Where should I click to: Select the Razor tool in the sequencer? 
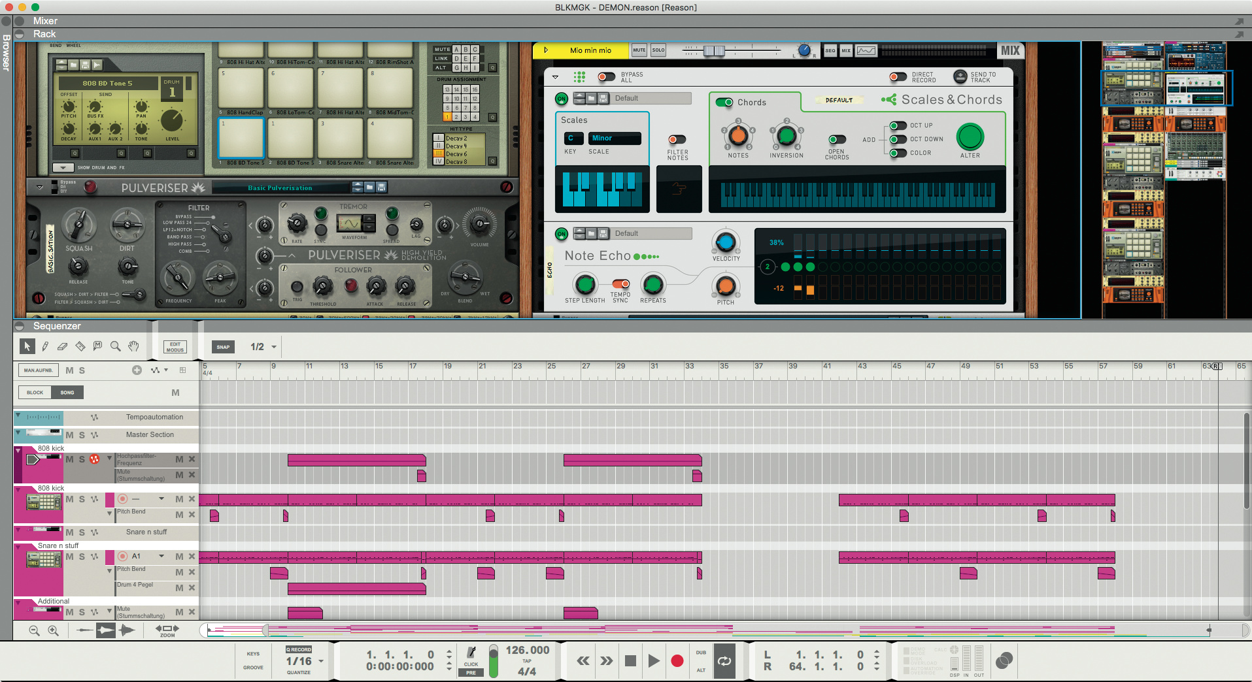[x=80, y=346]
